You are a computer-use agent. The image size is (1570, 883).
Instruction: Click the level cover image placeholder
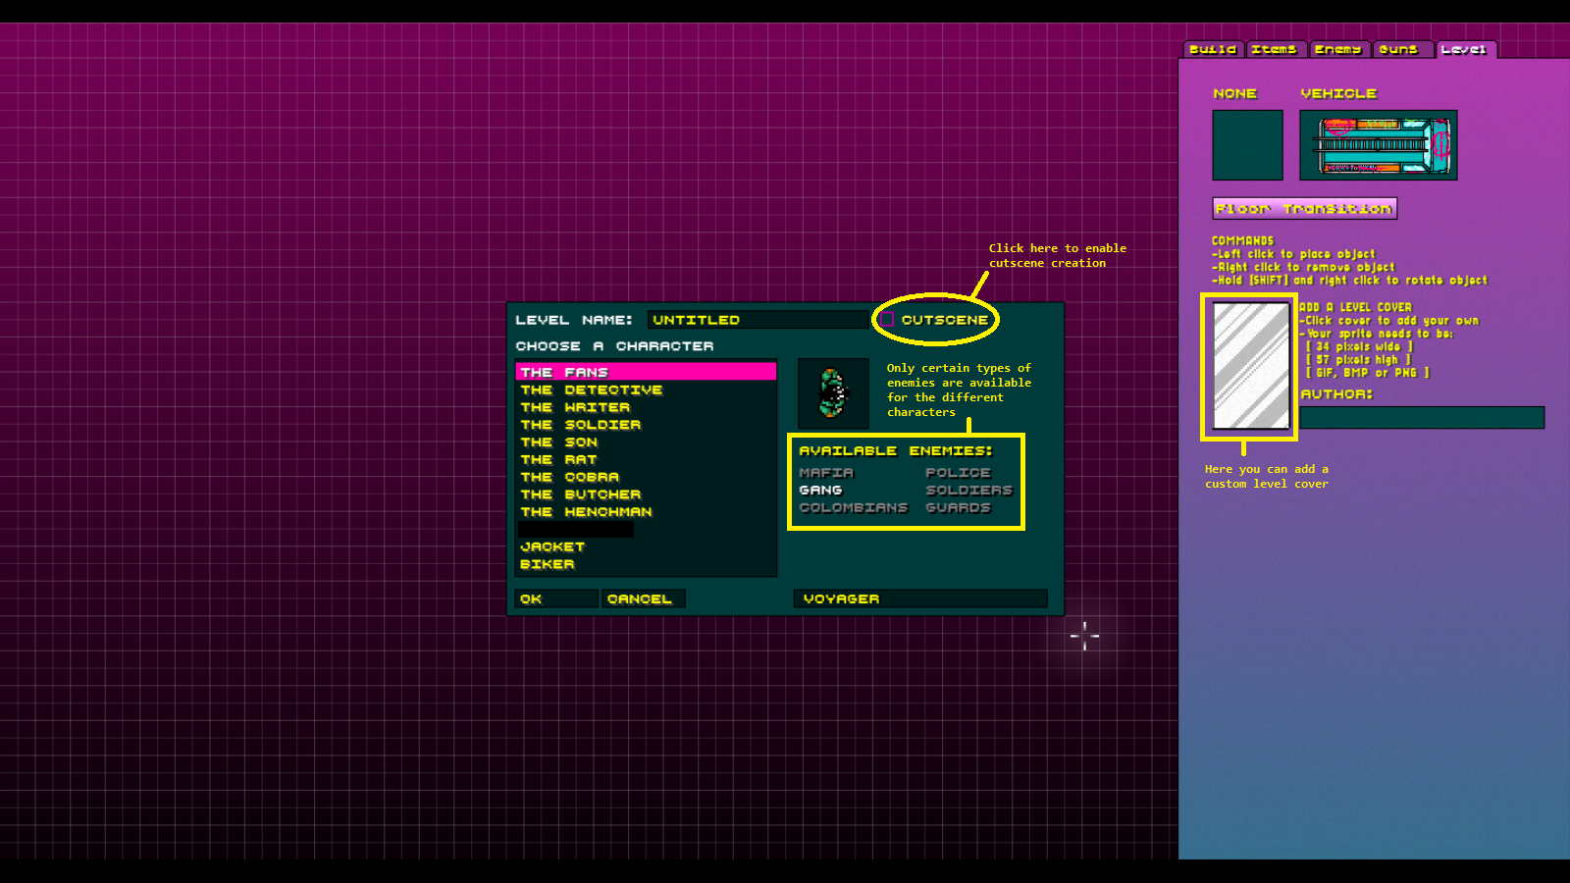coord(1250,366)
